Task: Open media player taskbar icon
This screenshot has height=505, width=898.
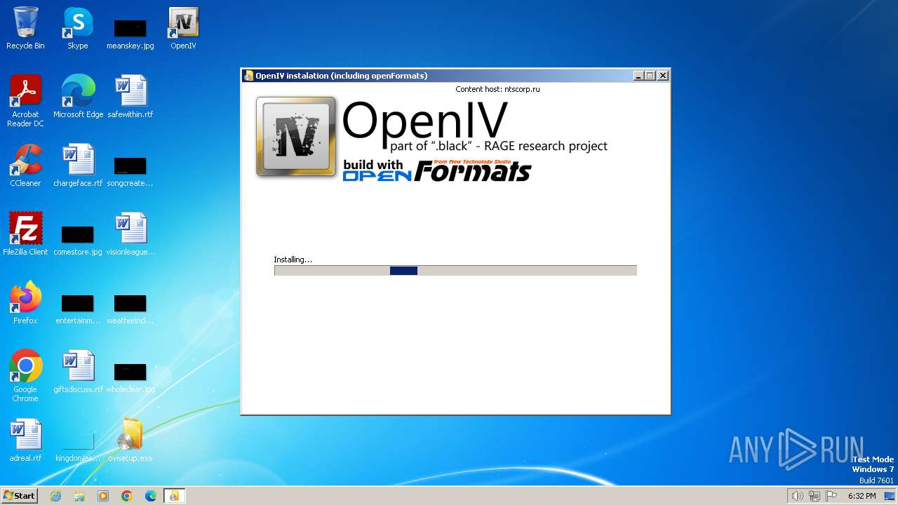Action: [103, 496]
